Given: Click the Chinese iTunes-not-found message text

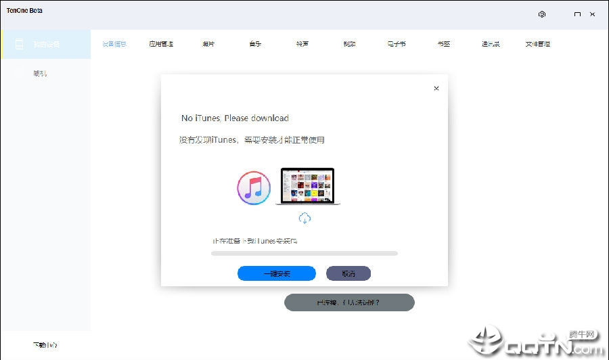Looking at the screenshot, I should [252, 140].
